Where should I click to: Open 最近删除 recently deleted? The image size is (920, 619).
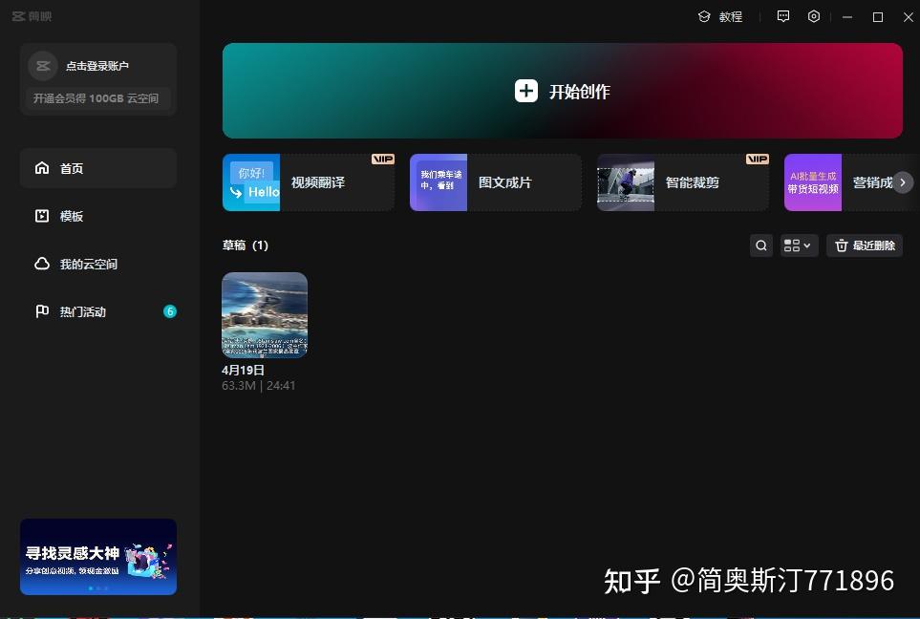click(x=865, y=245)
